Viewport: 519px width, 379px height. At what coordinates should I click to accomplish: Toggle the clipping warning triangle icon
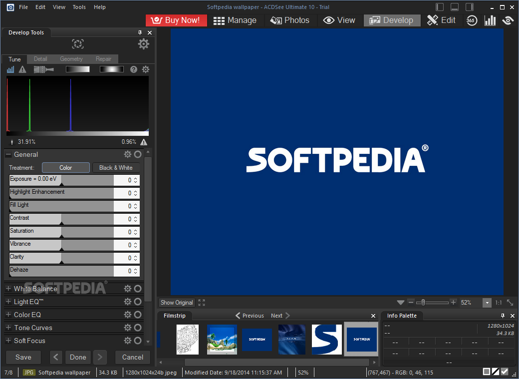22,69
